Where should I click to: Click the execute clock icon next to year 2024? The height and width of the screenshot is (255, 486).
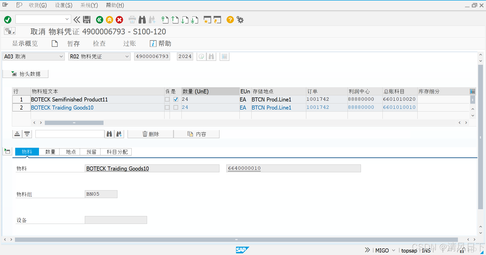tap(201, 56)
